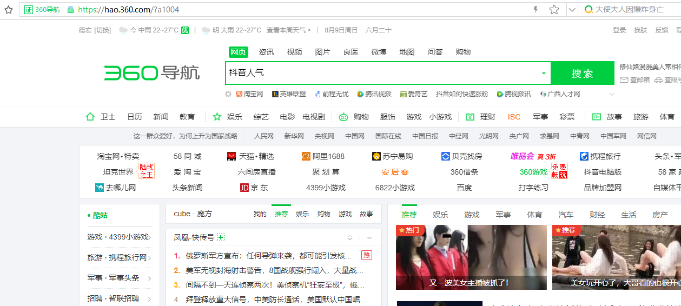Viewport: 681px width, 306px height.
Task: Click the 登录 link at top right
Action: pyautogui.click(x=619, y=30)
